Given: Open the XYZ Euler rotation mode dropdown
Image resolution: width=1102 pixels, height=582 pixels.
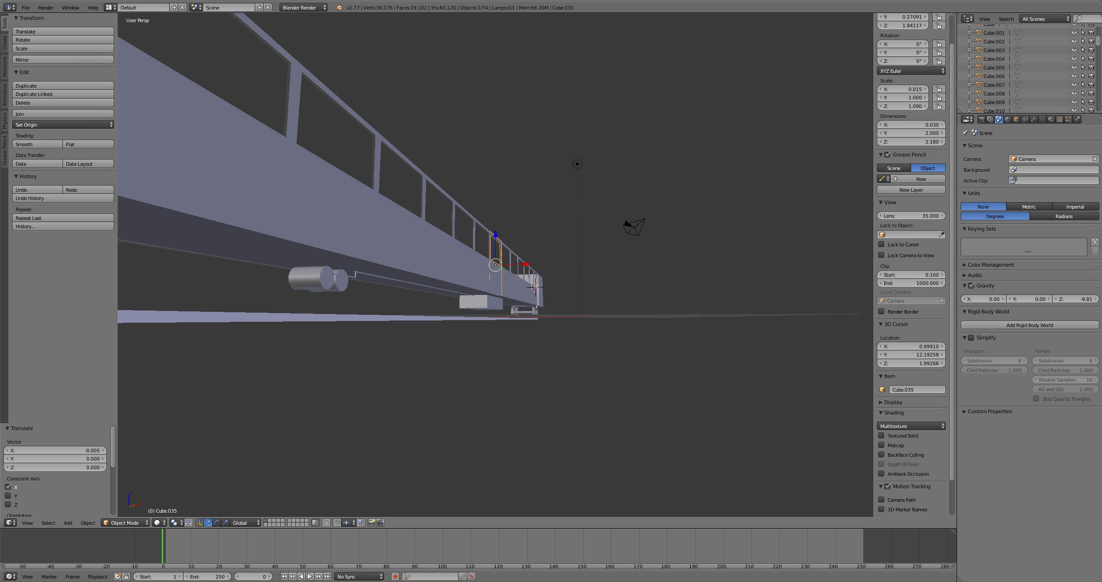Looking at the screenshot, I should click(911, 71).
